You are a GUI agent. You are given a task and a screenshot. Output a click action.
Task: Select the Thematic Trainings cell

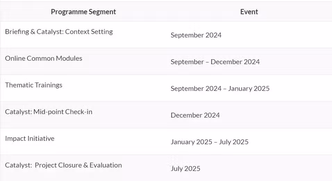click(x=83, y=88)
